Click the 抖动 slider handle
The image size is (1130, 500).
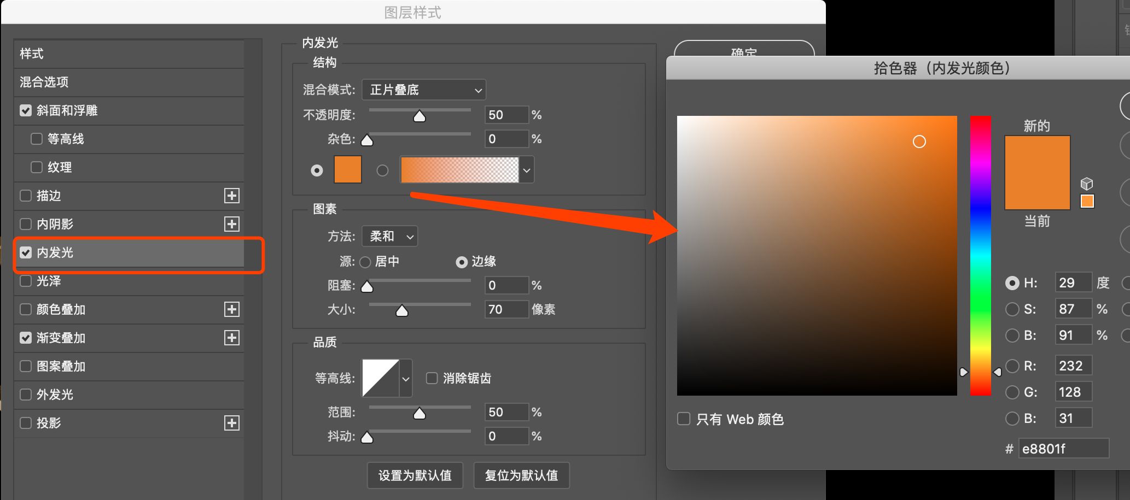point(367,438)
